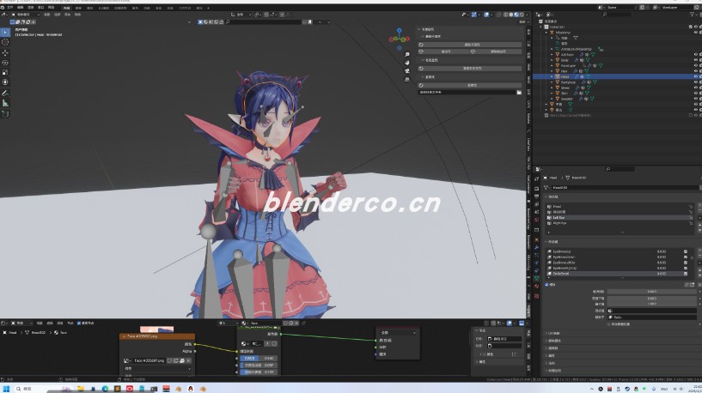Click the outliner search field

coord(618,15)
